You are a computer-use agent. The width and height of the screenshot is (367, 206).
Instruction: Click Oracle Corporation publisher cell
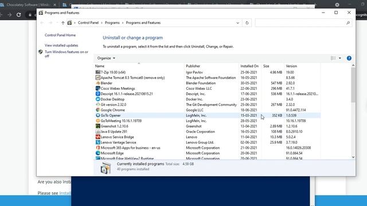pos(200,132)
